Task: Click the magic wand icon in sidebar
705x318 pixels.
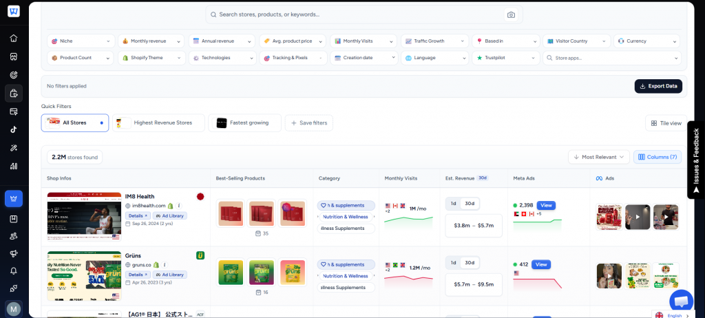Action: [14, 148]
